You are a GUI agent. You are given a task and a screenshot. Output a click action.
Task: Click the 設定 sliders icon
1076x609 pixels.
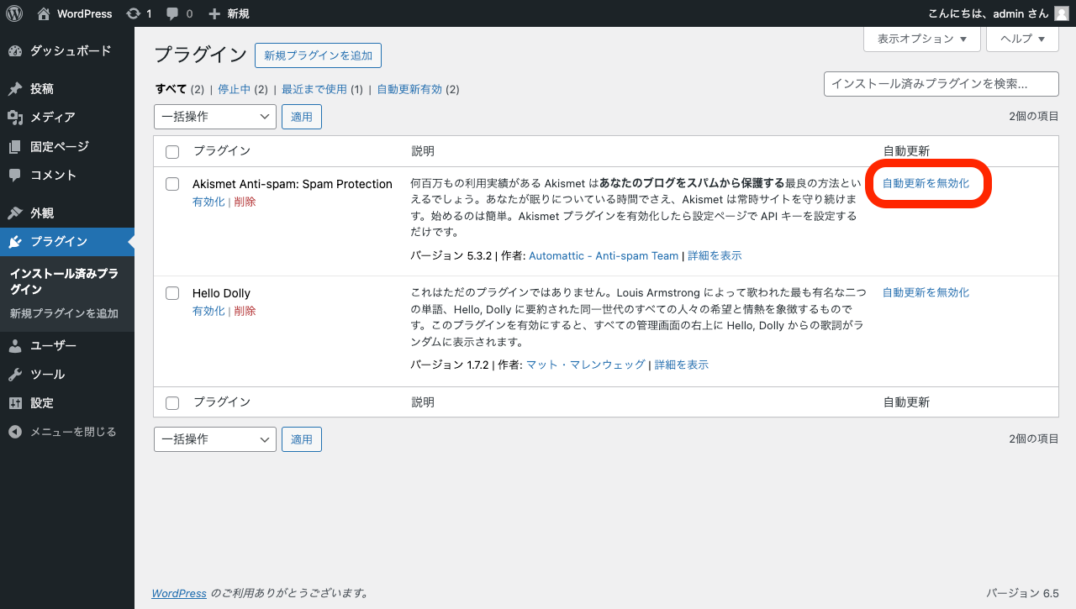click(x=15, y=403)
